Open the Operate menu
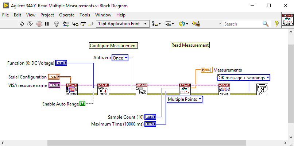This screenshot has height=146, width=294. 67,15
